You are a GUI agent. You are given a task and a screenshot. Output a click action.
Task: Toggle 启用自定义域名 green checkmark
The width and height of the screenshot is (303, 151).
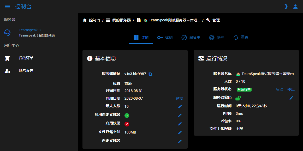click(x=127, y=115)
